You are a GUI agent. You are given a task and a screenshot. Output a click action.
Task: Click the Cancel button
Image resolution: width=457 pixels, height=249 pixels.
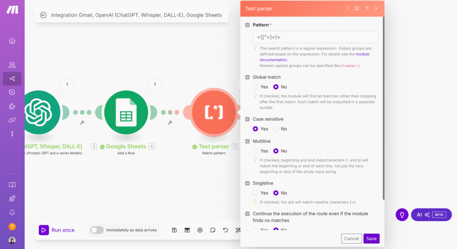tap(352, 238)
